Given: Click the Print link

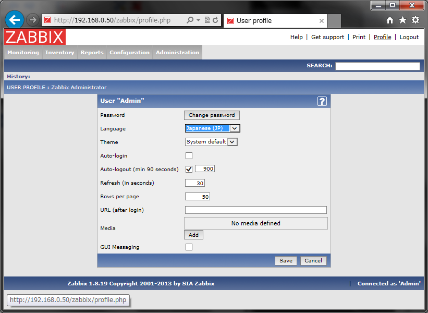Looking at the screenshot, I should 359,37.
